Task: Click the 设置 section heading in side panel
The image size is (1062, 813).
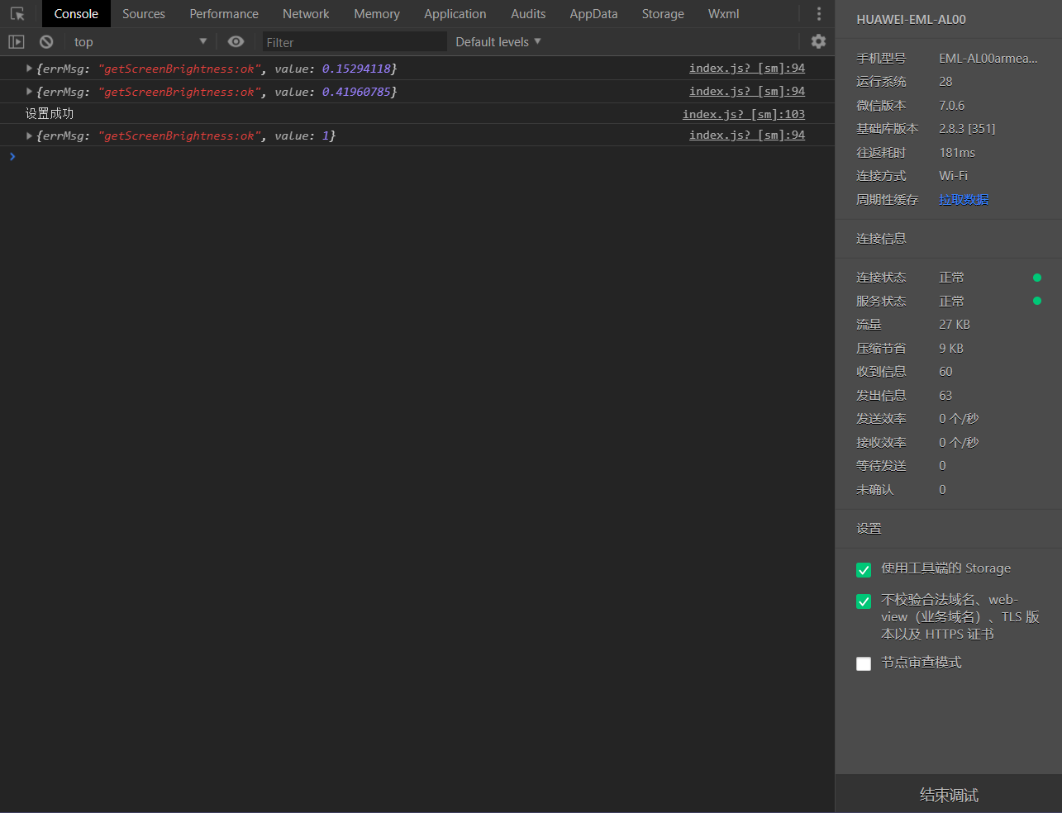Action: click(869, 528)
